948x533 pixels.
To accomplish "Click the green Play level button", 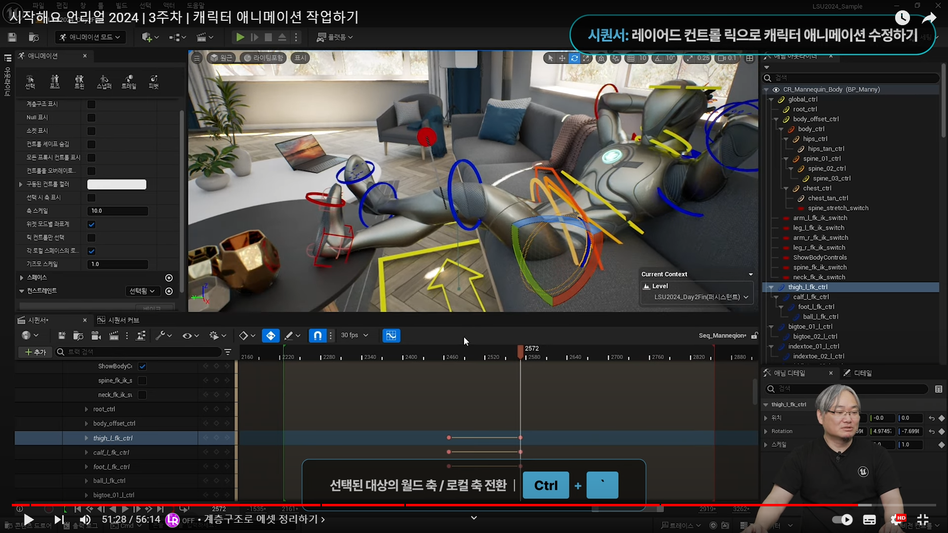I will [x=240, y=37].
